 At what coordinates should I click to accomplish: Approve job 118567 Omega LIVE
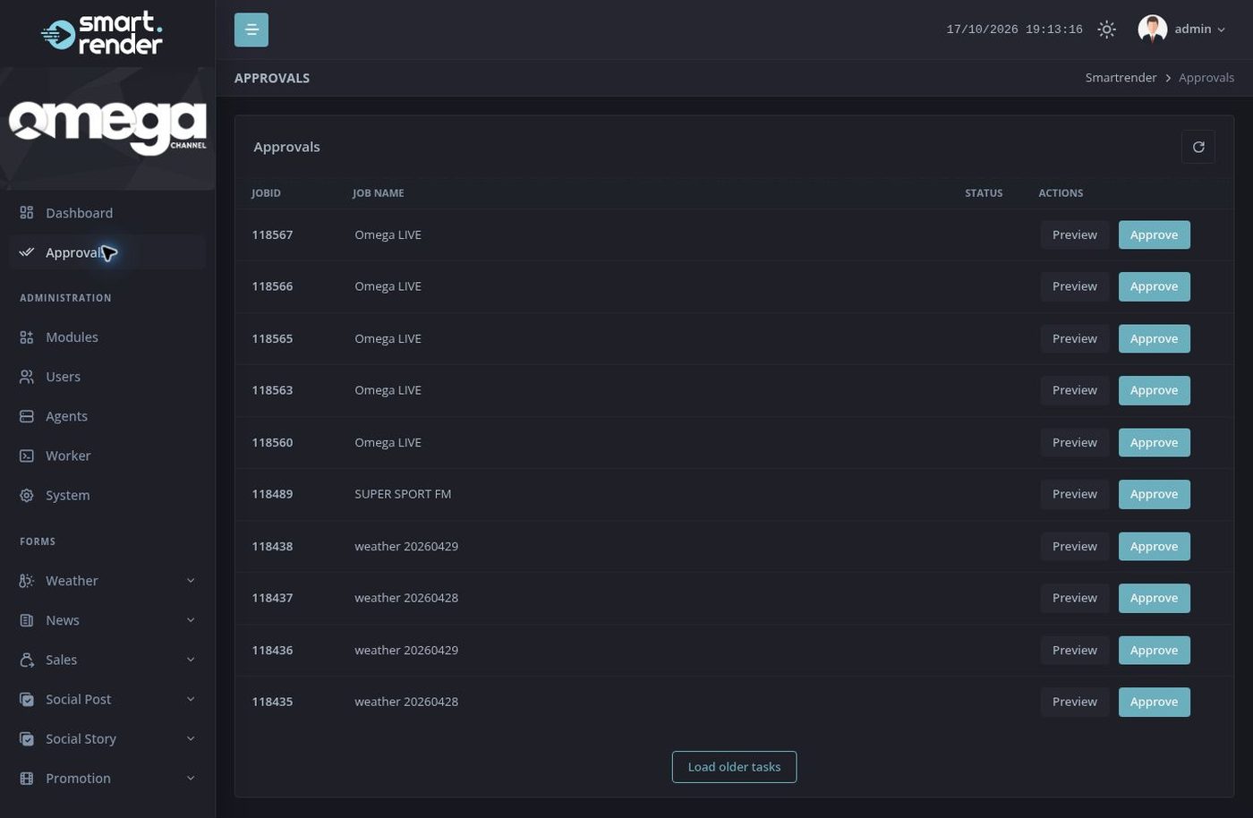click(x=1154, y=234)
